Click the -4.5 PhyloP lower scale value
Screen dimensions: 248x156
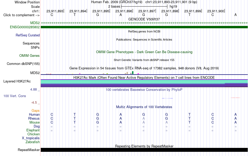[x=34, y=103]
